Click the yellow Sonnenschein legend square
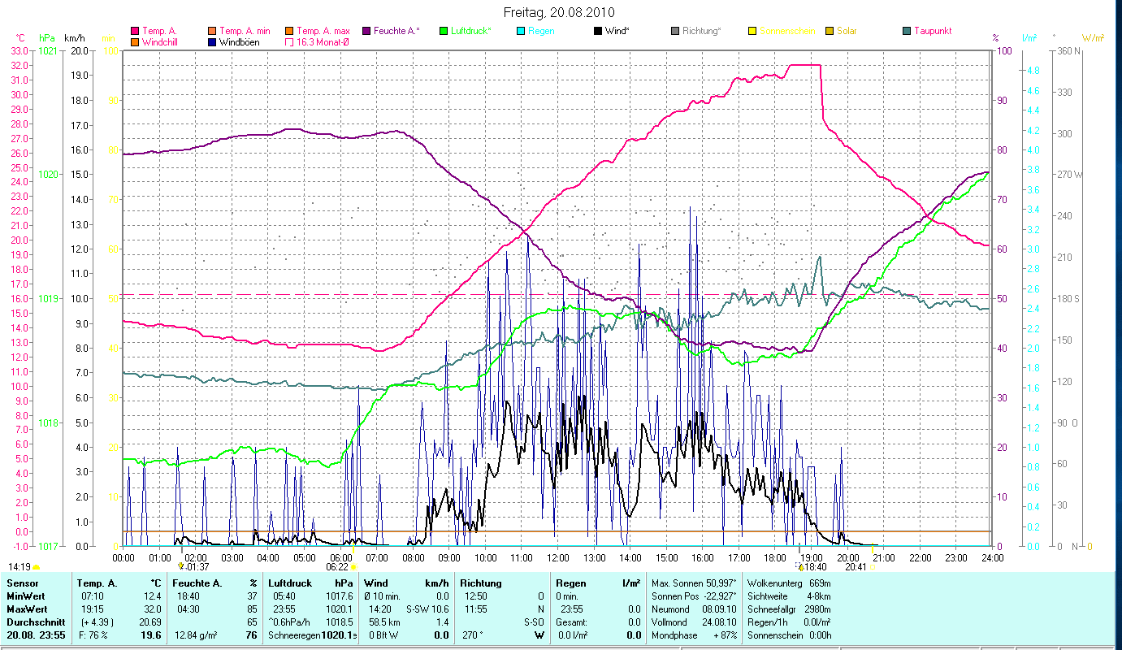This screenshot has width=1122, height=650. [x=752, y=31]
